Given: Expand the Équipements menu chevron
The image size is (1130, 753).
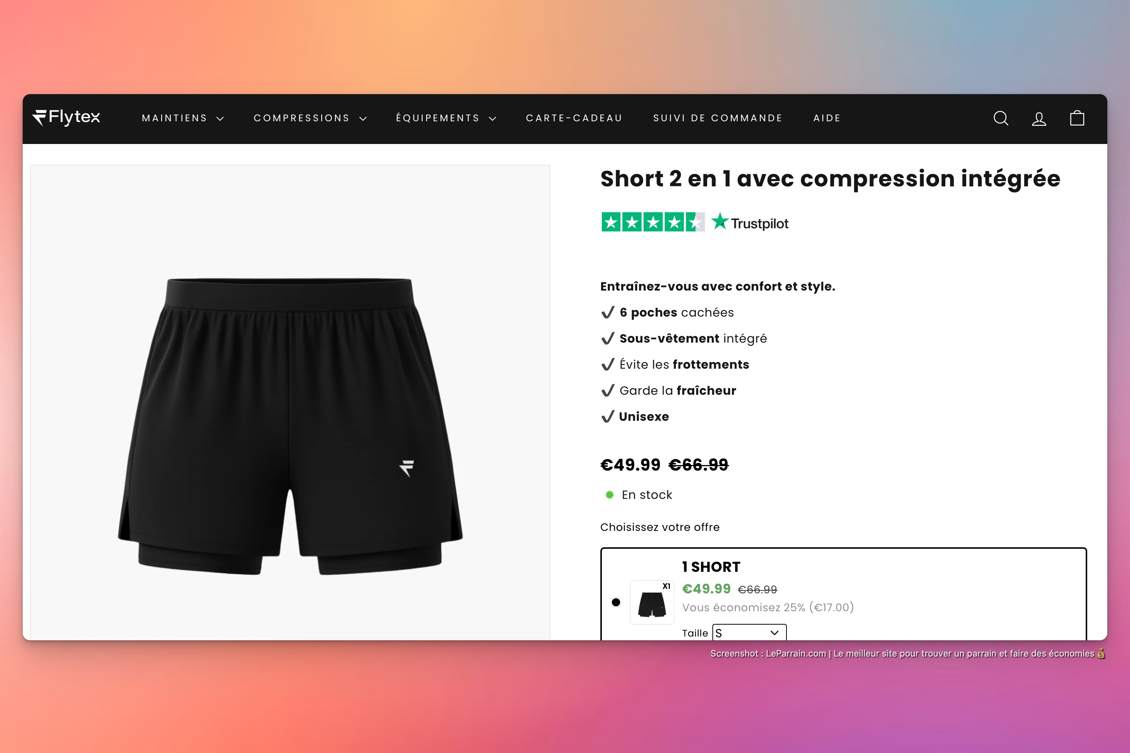Looking at the screenshot, I should (x=492, y=119).
